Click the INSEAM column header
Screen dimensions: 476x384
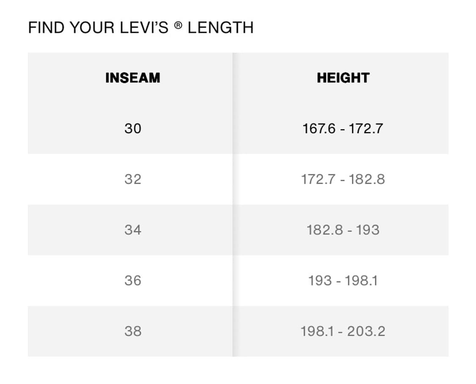click(x=133, y=78)
